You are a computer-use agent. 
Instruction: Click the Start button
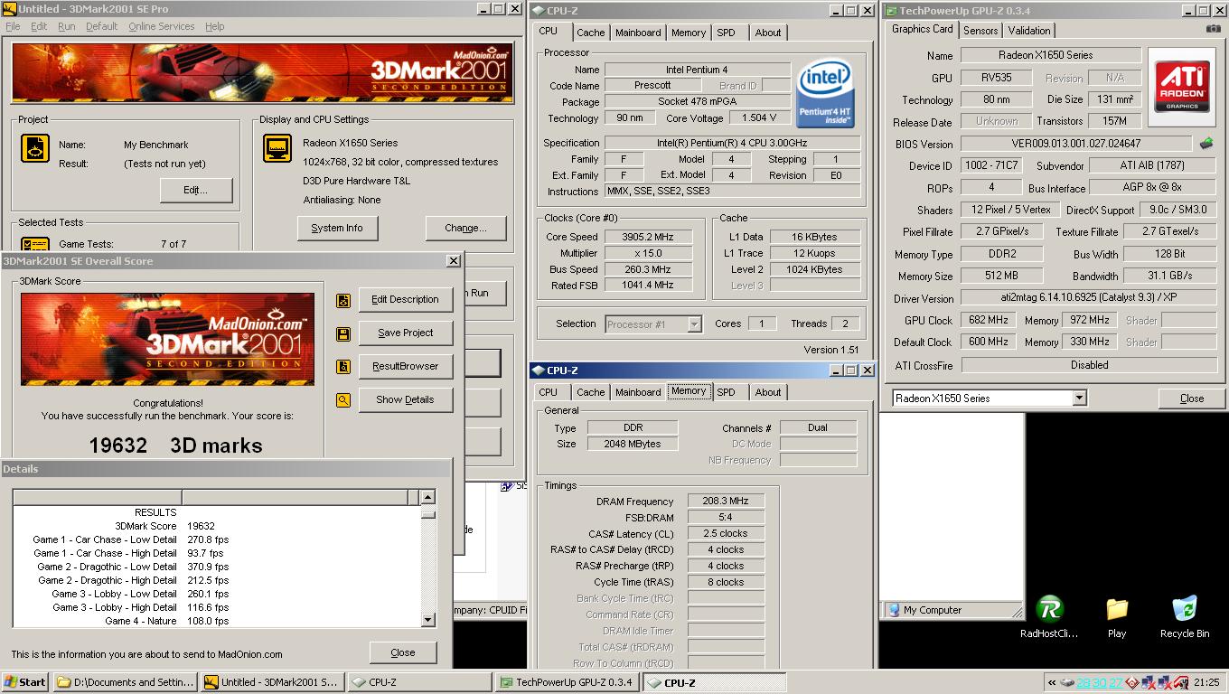click(x=25, y=682)
